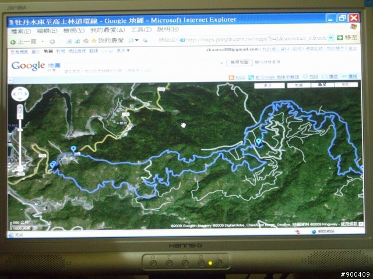
Task: Click the map pin near the route start
Action: point(73,149)
